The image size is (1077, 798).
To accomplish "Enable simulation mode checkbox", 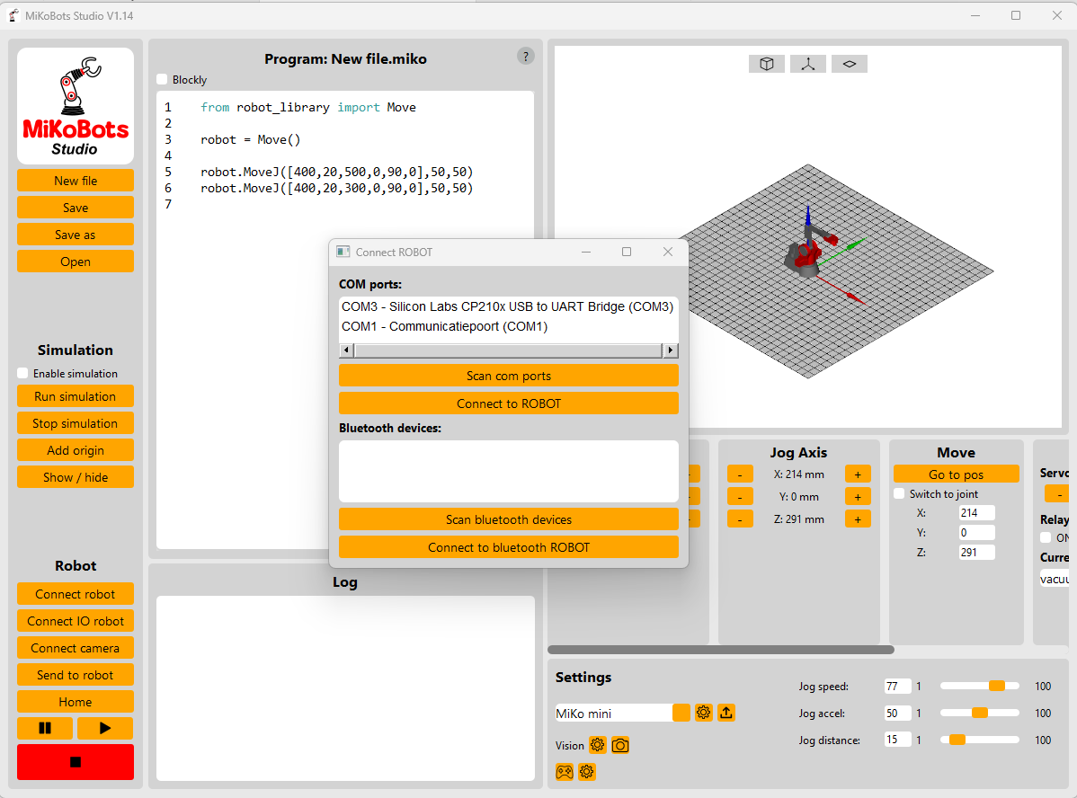I will tap(22, 373).
